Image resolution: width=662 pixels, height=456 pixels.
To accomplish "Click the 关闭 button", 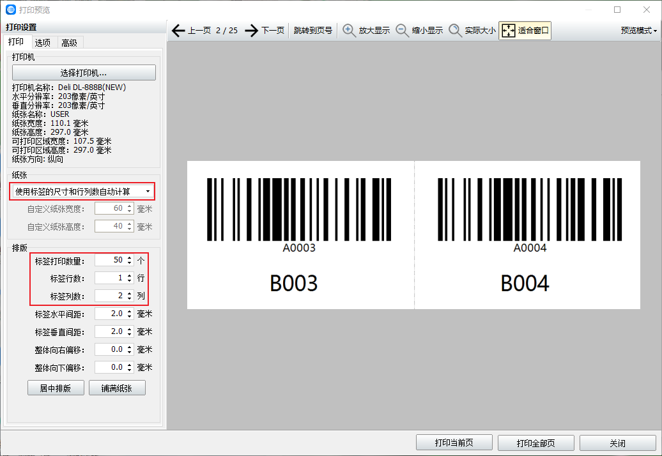I will coord(618,443).
